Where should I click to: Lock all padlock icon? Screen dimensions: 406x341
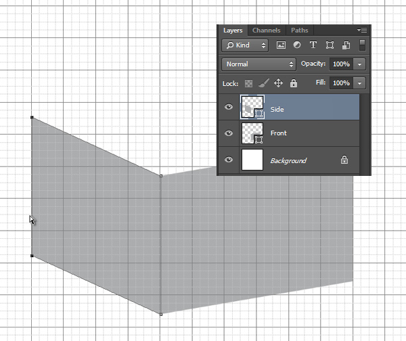[x=294, y=83]
